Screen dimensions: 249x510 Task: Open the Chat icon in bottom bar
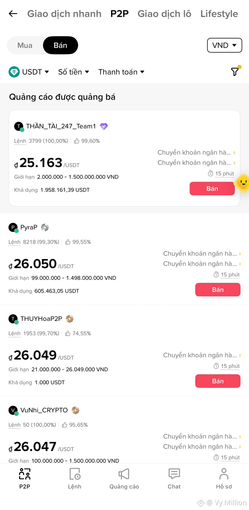click(x=174, y=474)
